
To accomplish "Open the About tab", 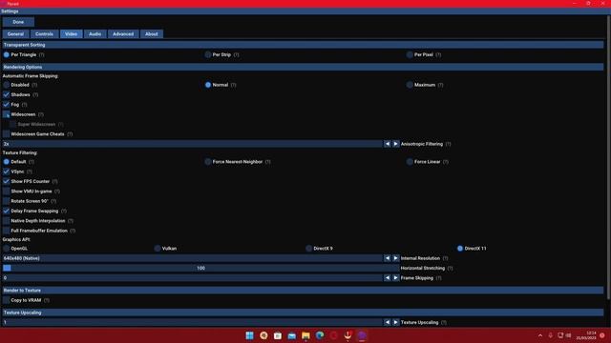I will pyautogui.click(x=152, y=34).
